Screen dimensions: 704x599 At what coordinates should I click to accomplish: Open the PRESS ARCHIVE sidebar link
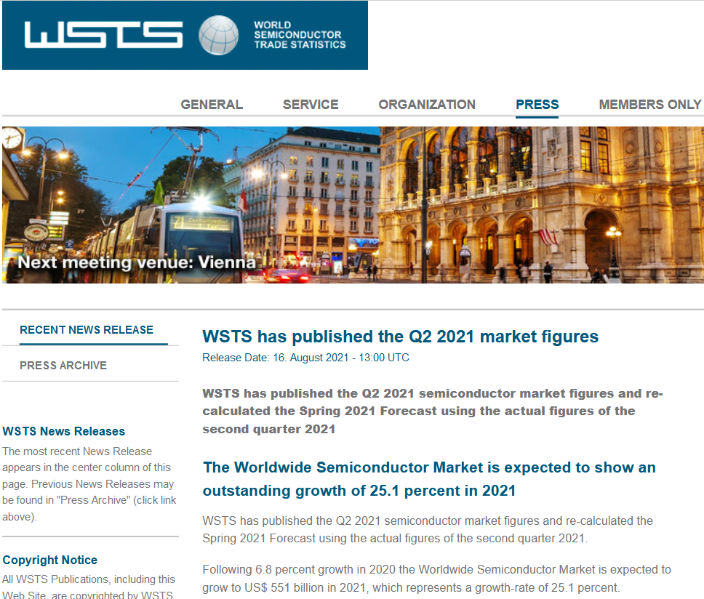[x=63, y=365]
